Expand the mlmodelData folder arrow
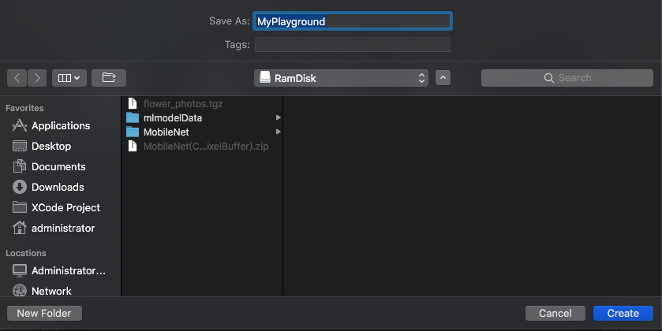Viewport: 662px width, 331px height. 278,118
